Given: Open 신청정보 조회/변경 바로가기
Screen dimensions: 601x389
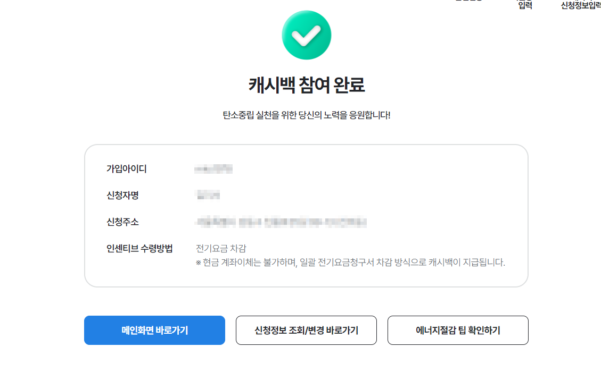Looking at the screenshot, I should 306,330.
